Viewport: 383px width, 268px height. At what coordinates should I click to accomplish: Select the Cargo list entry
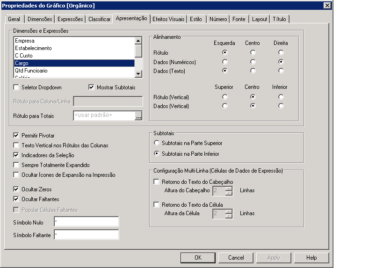click(x=74, y=63)
